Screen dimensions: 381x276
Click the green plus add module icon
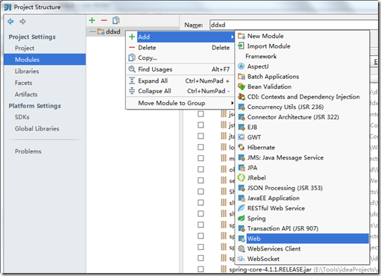[x=92, y=20]
